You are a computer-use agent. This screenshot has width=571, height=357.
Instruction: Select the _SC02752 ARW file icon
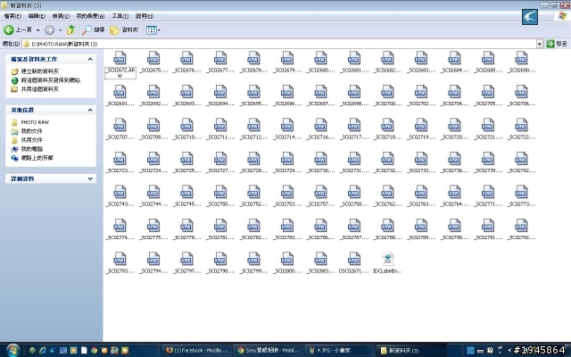(x=253, y=193)
